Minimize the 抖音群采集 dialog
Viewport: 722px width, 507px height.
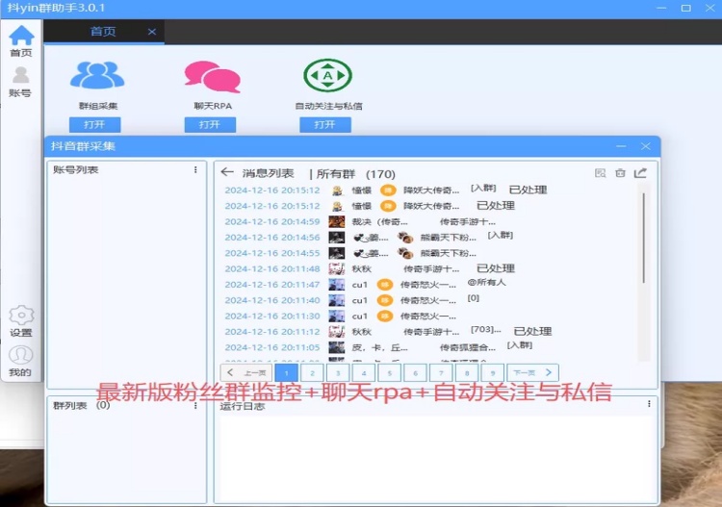tap(621, 146)
